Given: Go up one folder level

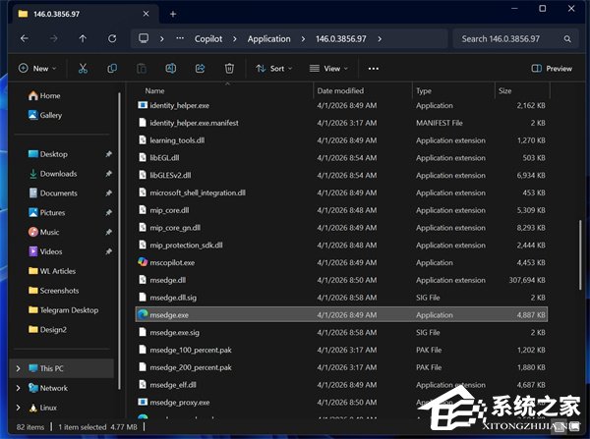Looking at the screenshot, I should click(83, 38).
